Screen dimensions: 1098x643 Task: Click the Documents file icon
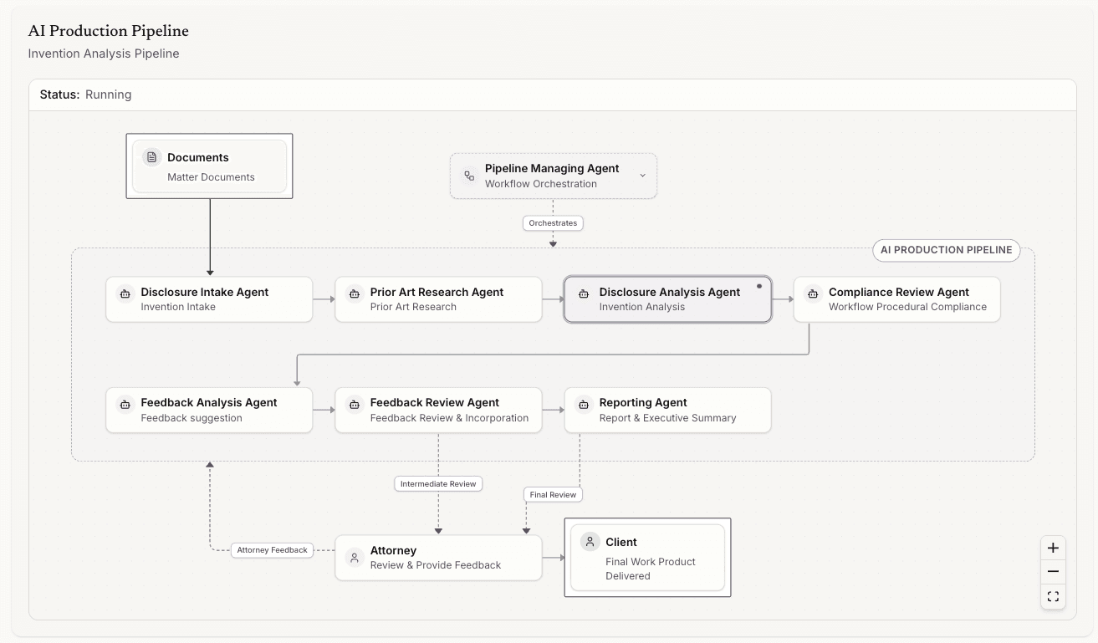tap(151, 157)
